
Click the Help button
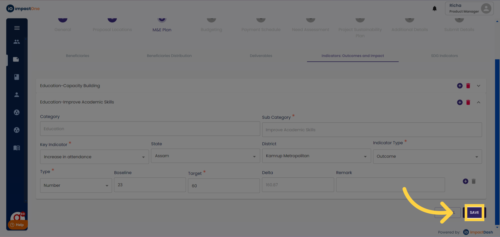tap(17, 225)
